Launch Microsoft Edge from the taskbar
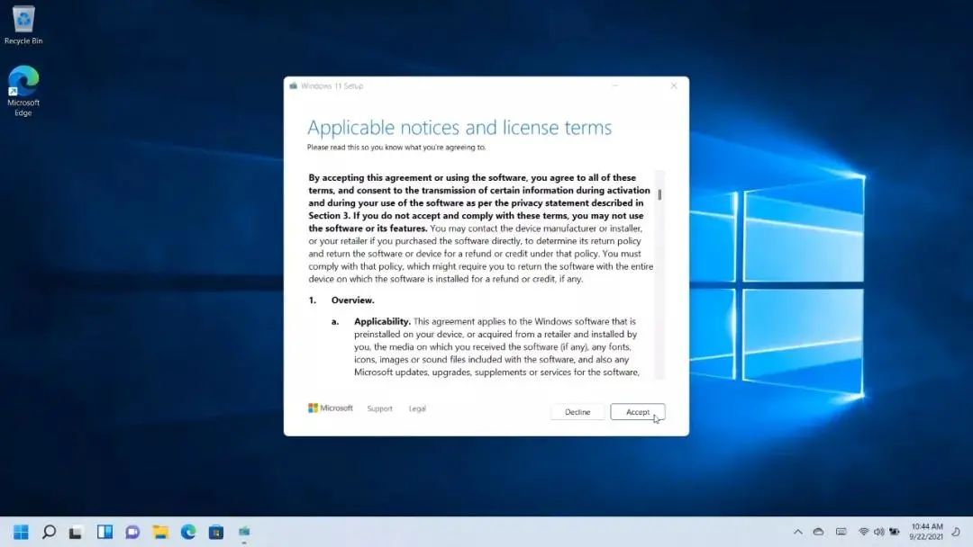 187,532
